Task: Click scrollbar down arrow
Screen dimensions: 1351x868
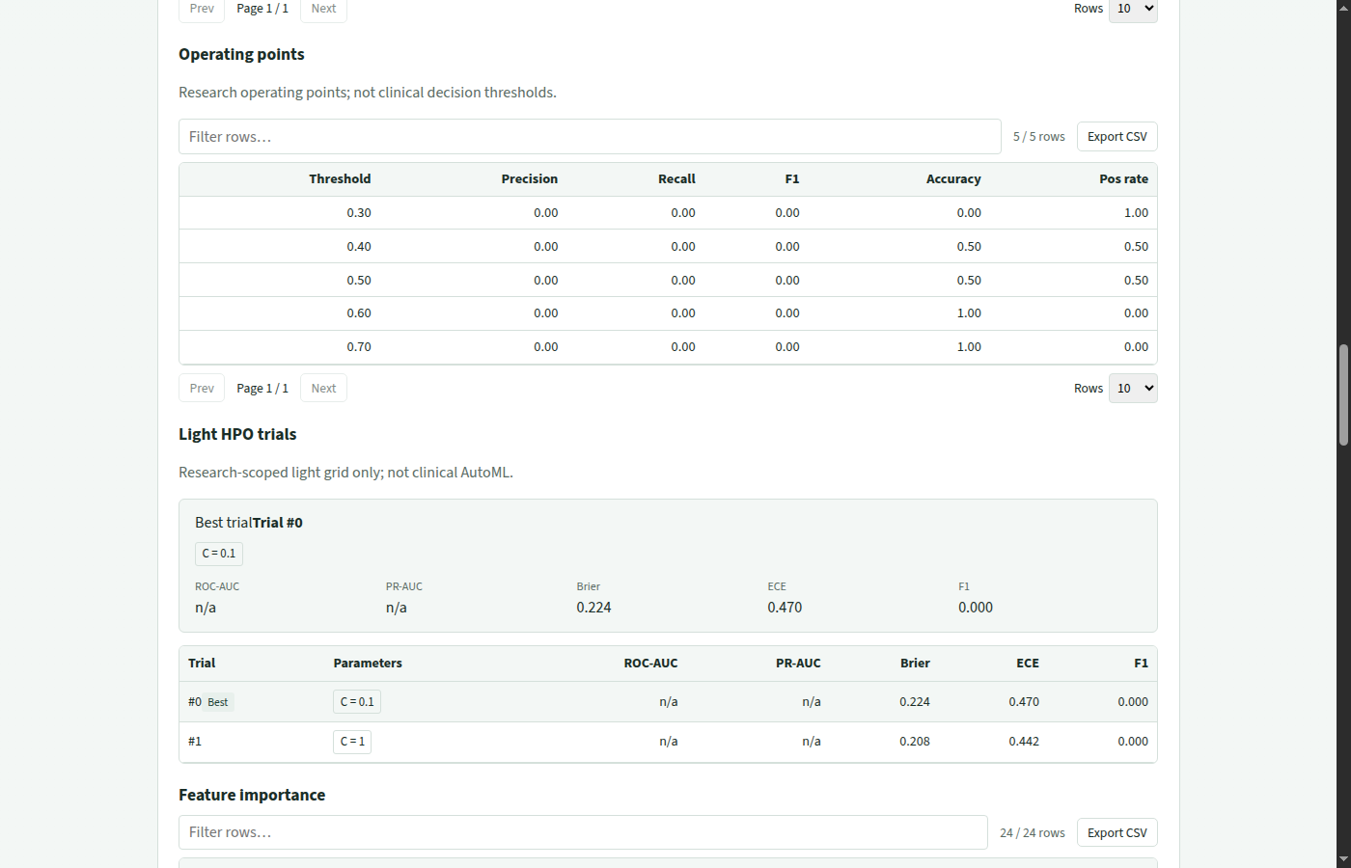Action: (x=1343, y=859)
